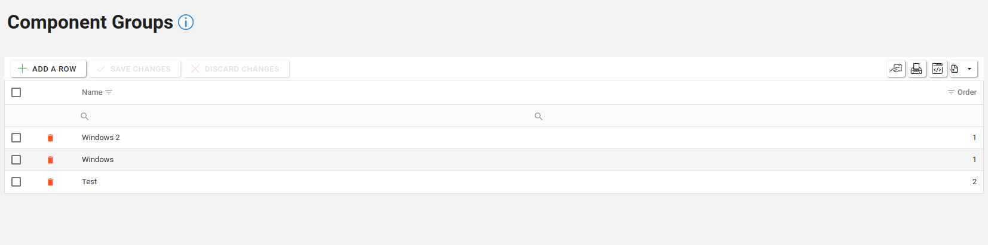Click the printer icon in the toolbar

916,69
